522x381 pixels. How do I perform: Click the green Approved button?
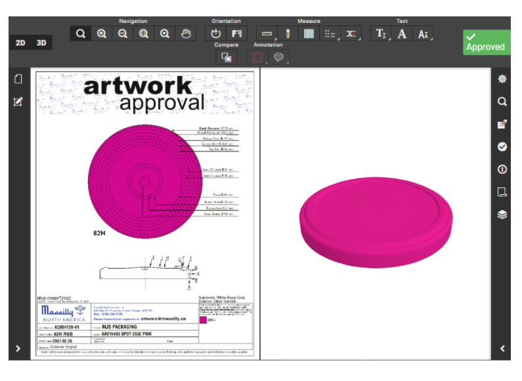click(486, 43)
